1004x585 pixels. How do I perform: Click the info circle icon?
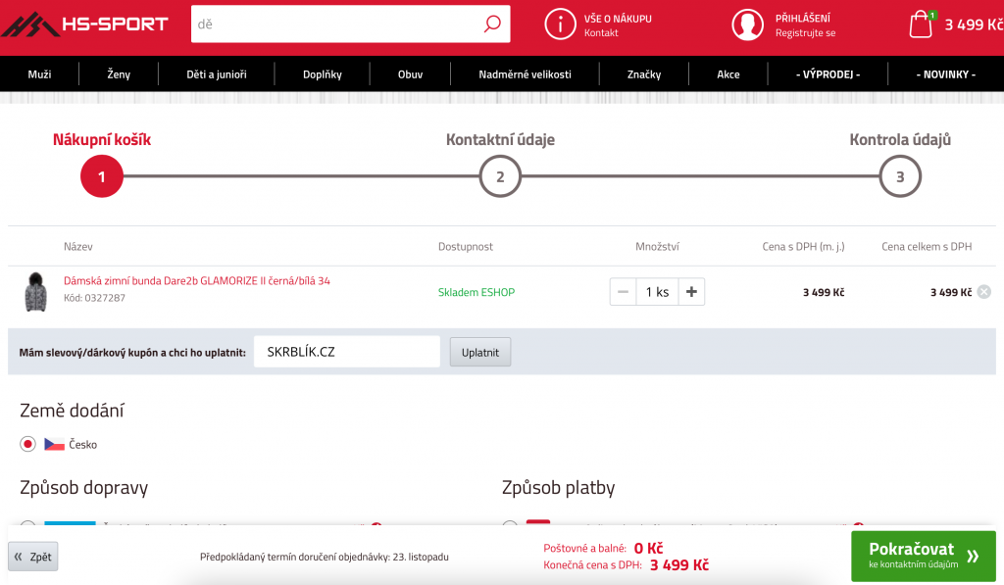tap(560, 24)
